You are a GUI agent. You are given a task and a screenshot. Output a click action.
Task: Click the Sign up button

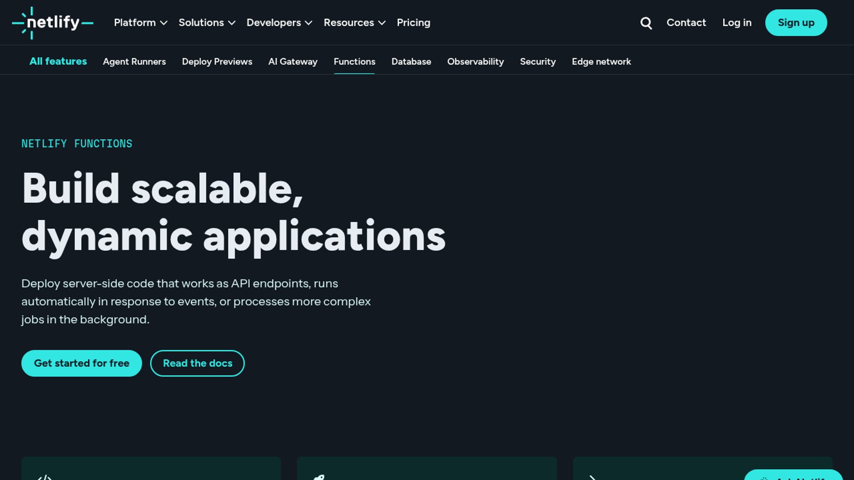click(796, 23)
